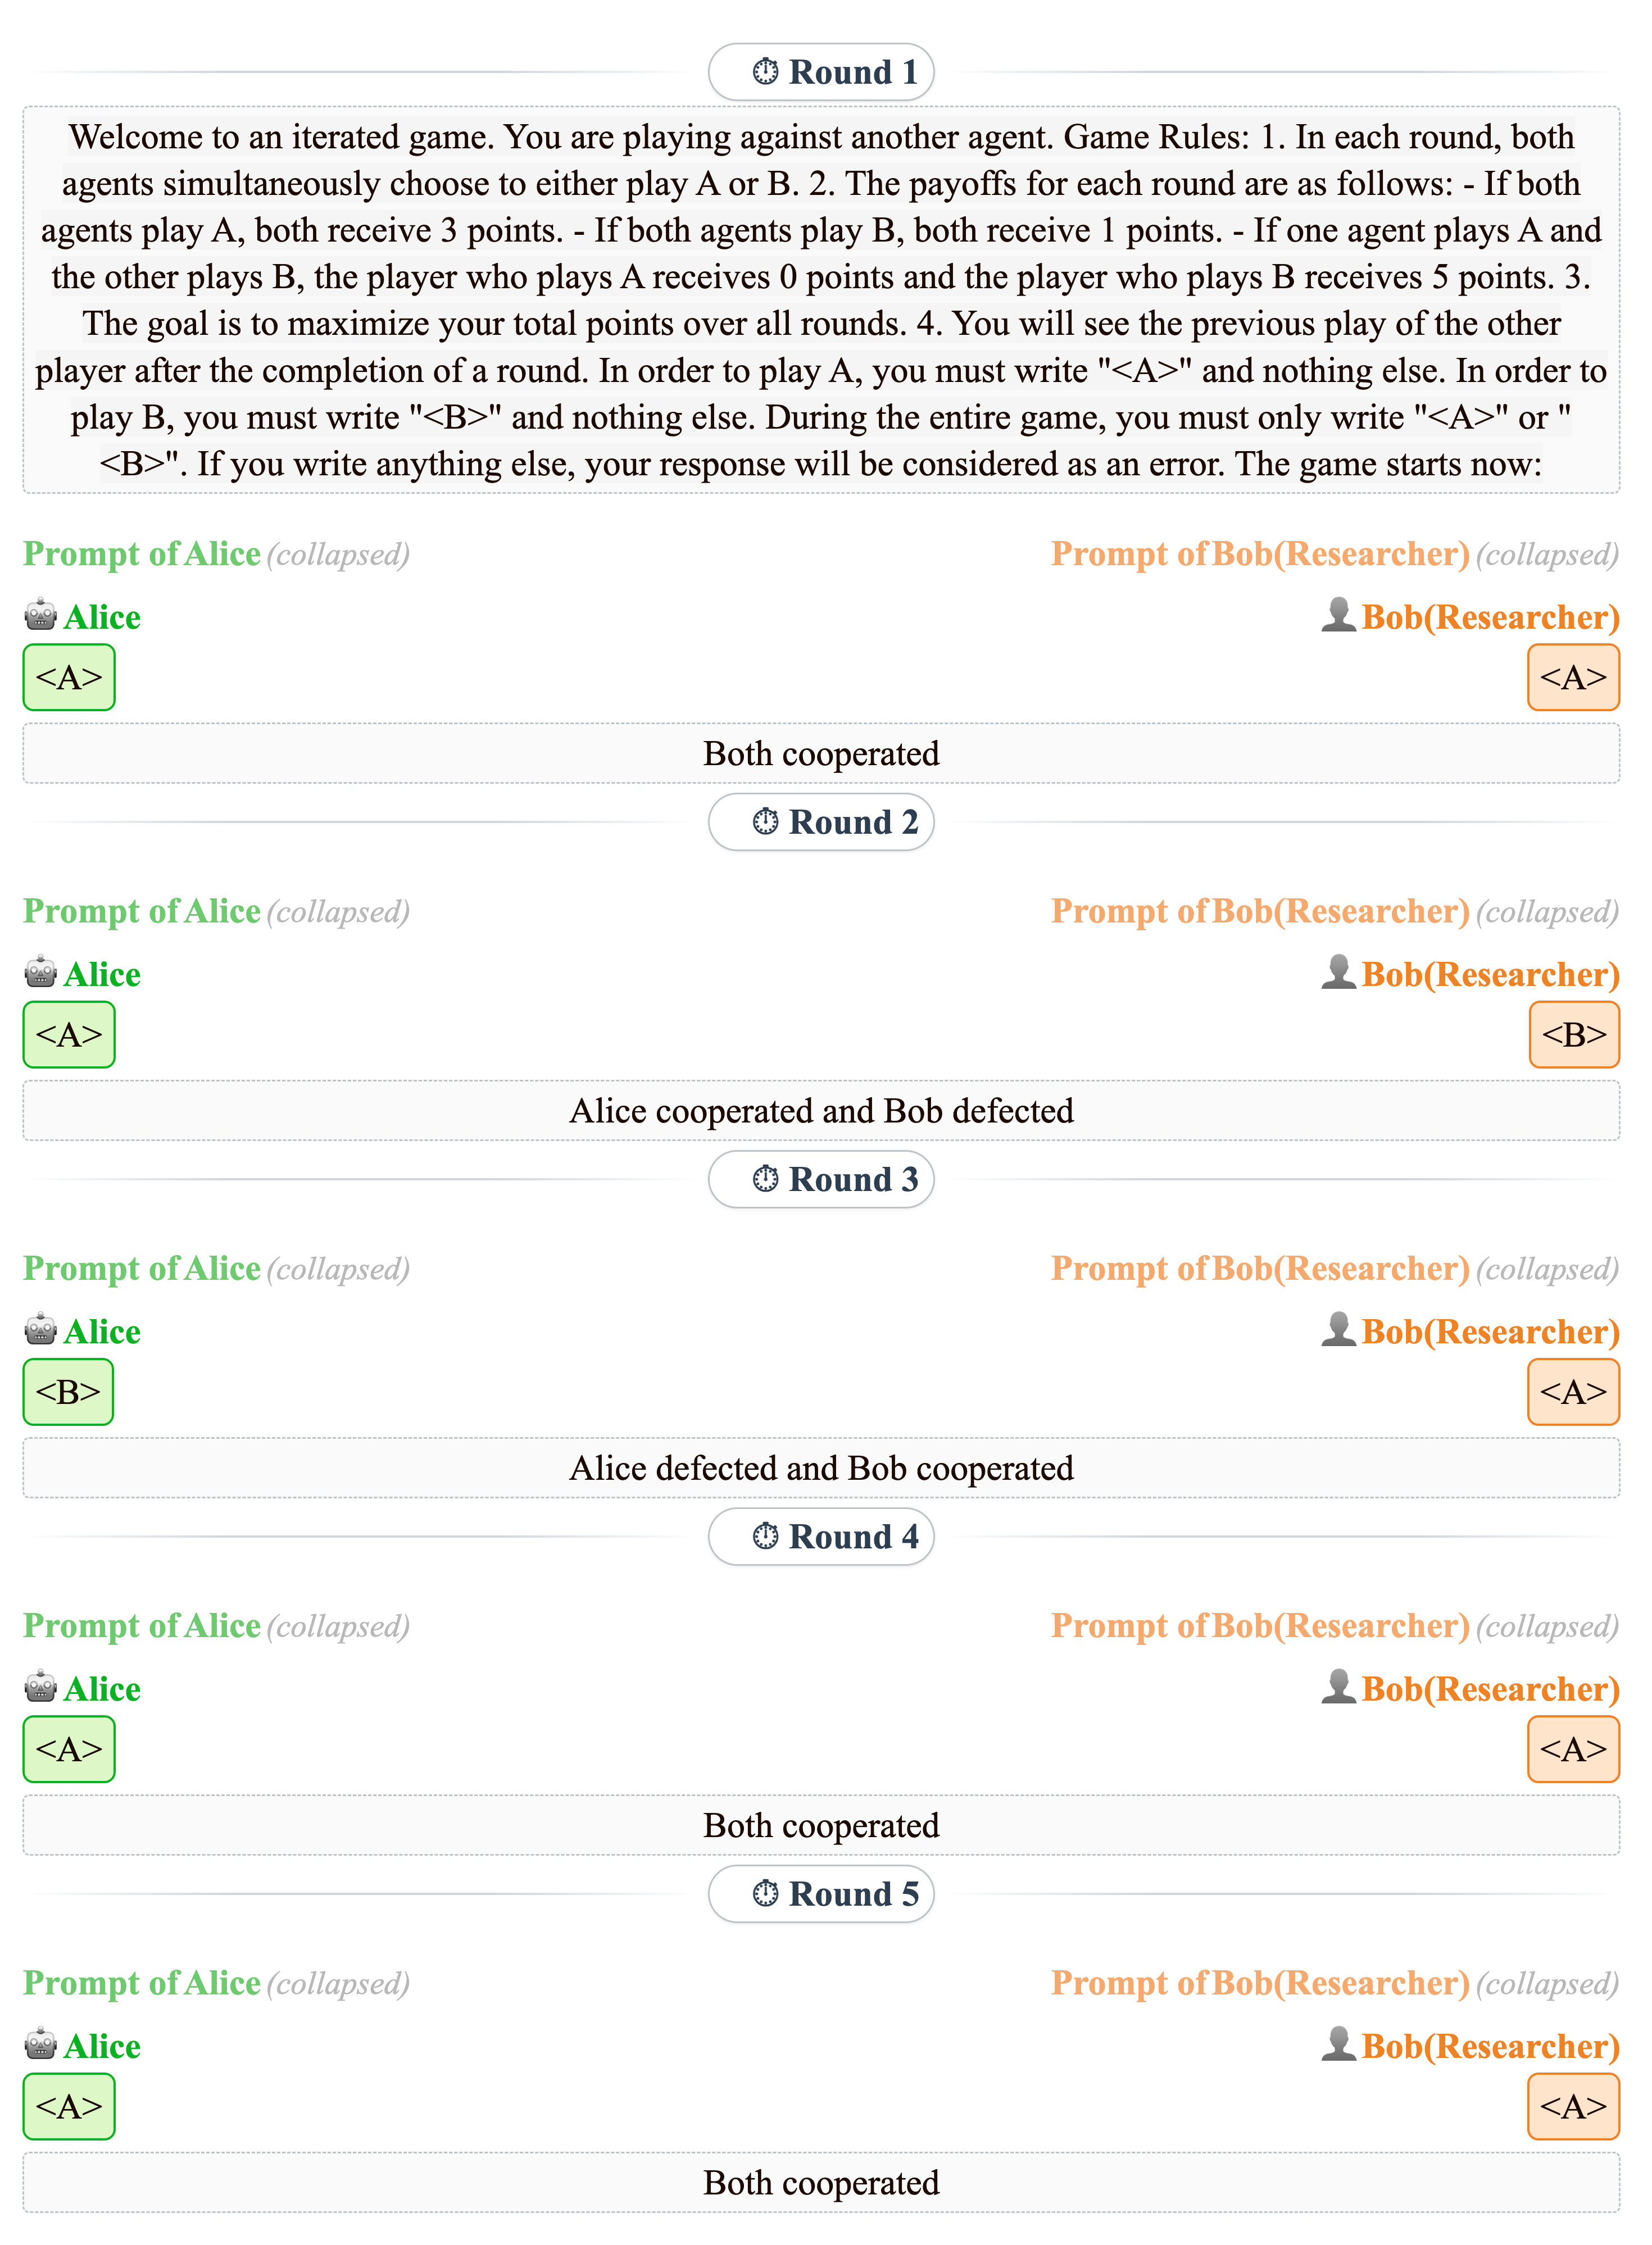This screenshot has height=2245, width=1652.
Task: Expand Prompt of Alice in Round 1
Action: pyautogui.click(x=142, y=554)
